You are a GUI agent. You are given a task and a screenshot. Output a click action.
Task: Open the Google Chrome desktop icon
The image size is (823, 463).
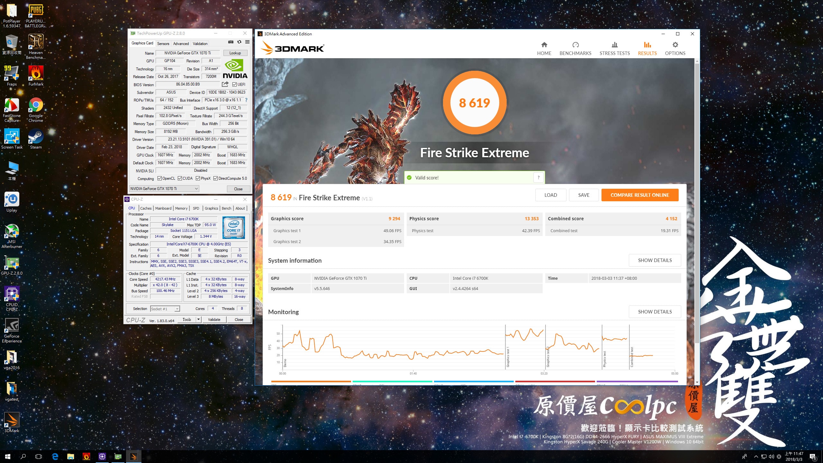point(36,110)
